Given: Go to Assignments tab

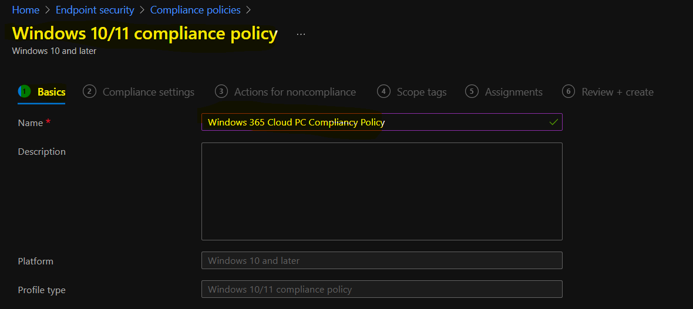Looking at the screenshot, I should tap(513, 92).
